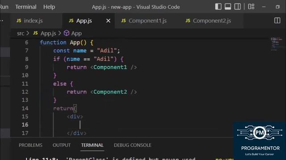
Task: Click the code minimap preview
Action: point(276,44)
